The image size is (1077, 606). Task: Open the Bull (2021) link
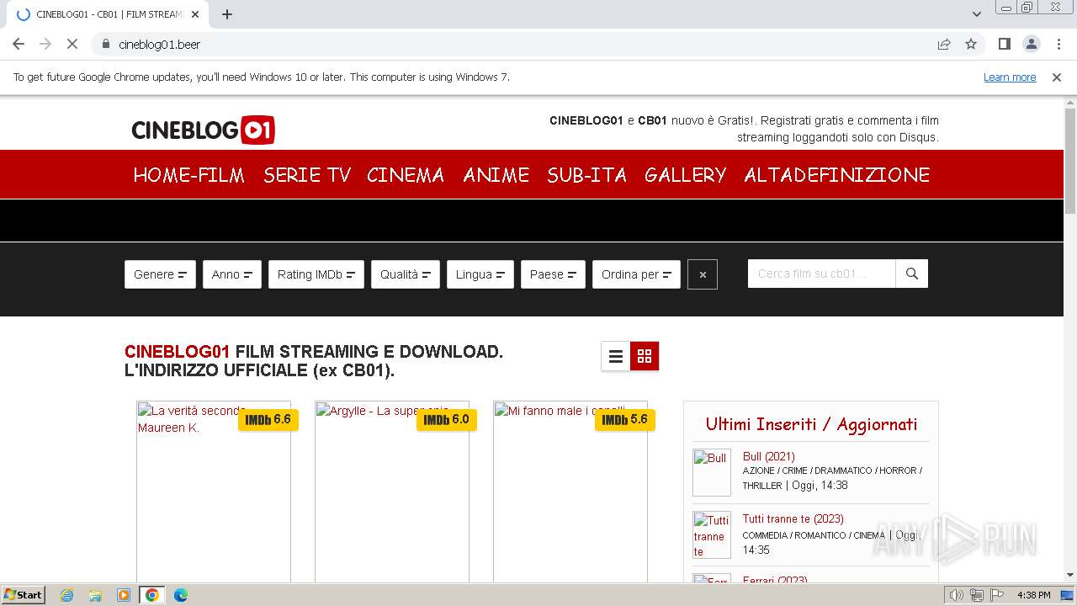tap(769, 456)
